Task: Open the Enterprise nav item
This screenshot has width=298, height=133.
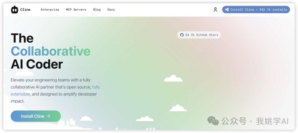Action: click(x=50, y=10)
